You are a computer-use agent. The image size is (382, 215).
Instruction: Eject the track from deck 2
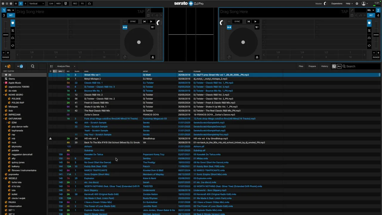257,57
